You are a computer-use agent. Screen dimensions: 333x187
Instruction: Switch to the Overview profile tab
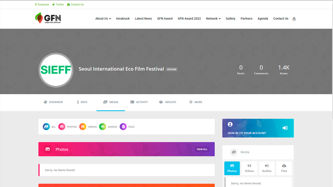click(53, 102)
